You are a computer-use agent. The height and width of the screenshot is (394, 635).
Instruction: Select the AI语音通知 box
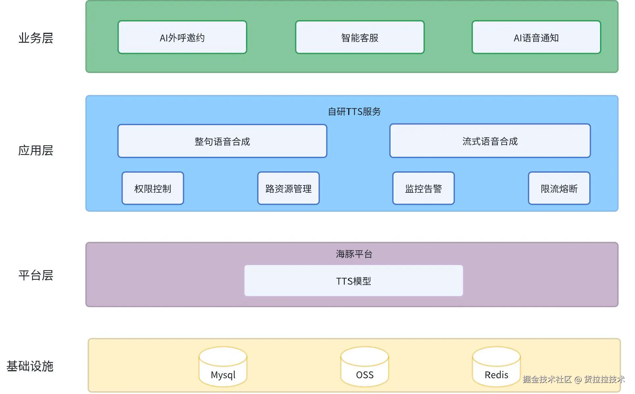(x=536, y=37)
